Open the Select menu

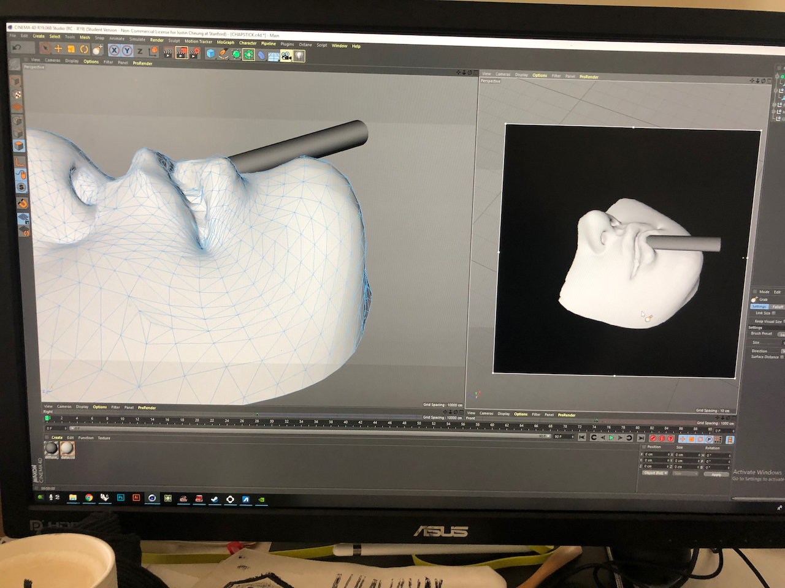(x=55, y=37)
